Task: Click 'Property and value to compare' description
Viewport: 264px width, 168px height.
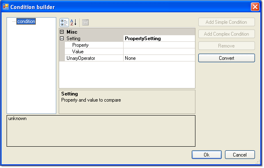Action: (91, 100)
